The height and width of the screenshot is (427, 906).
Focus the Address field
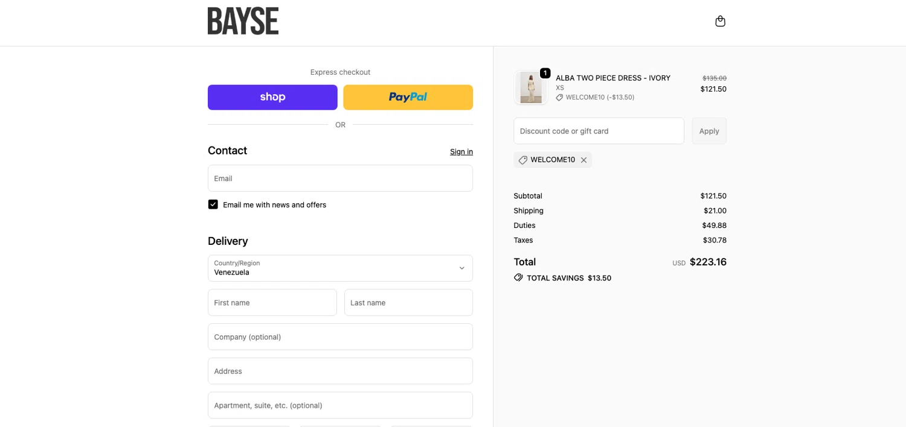(x=340, y=371)
